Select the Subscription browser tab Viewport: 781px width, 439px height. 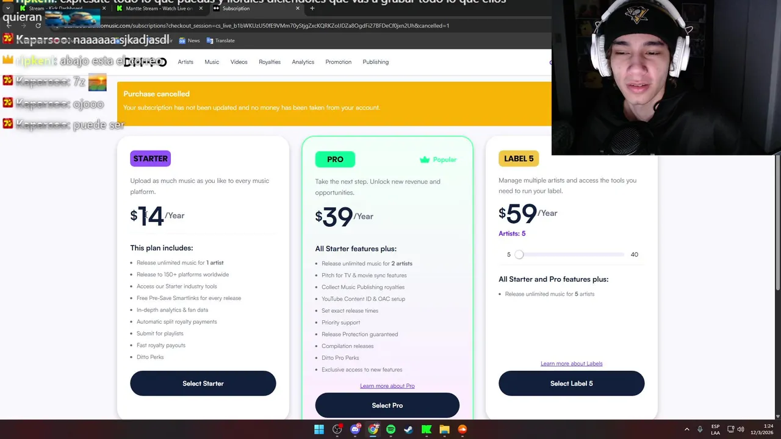[257, 9]
